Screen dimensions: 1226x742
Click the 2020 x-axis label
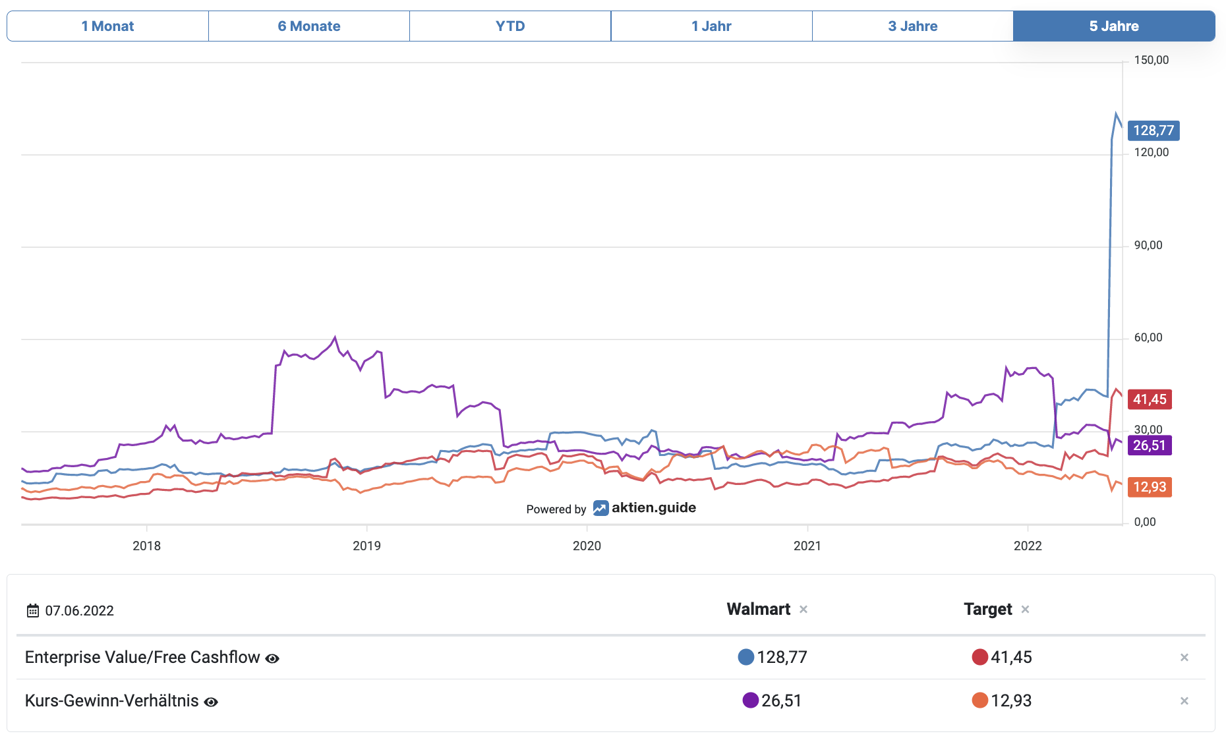(587, 546)
